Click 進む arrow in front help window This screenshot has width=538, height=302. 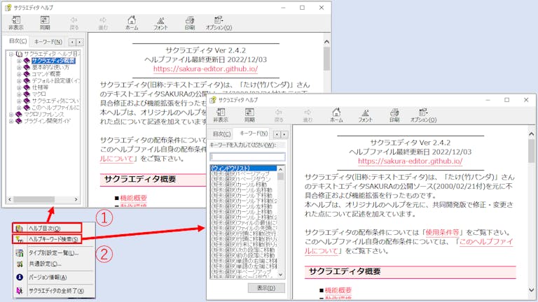[x=308, y=115]
